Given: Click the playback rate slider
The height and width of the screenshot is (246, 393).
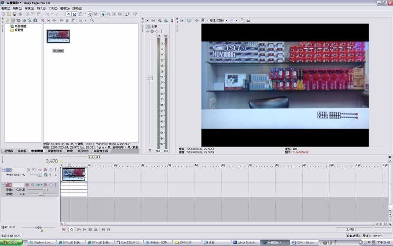Looking at the screenshot, I should pyautogui.click(x=39, y=227).
